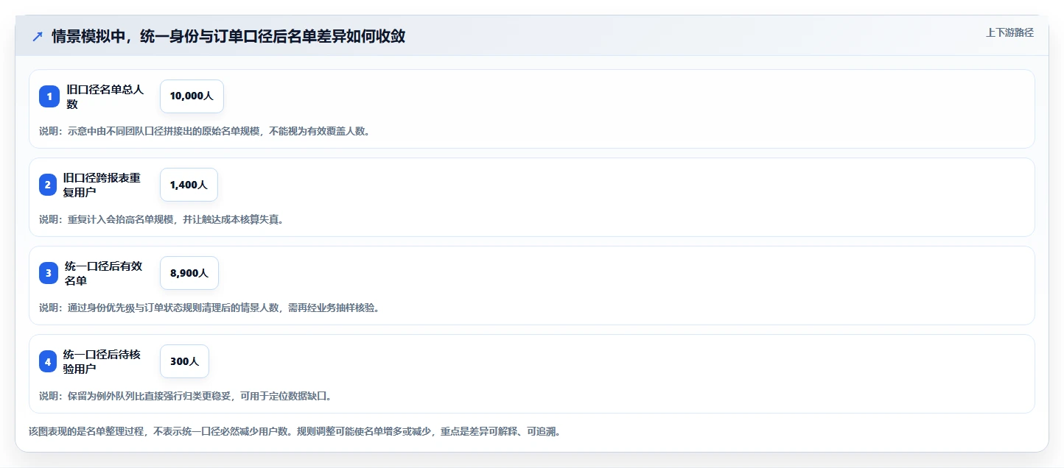This screenshot has height=468, width=1064.
Task: Click the 旧口径名单总人数 label
Action: tap(105, 96)
